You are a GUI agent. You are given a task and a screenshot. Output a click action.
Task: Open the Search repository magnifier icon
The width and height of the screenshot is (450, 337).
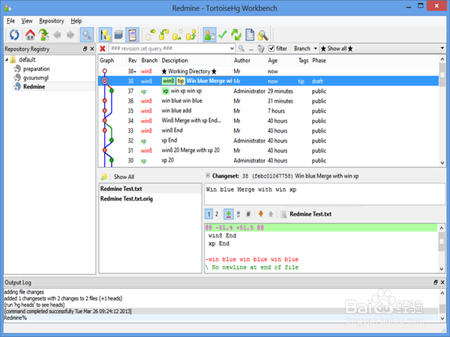pos(263,35)
